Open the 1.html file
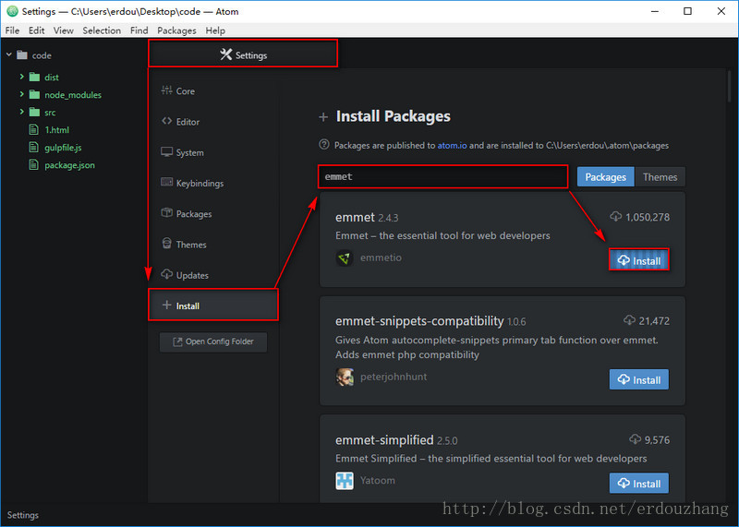 pos(56,129)
